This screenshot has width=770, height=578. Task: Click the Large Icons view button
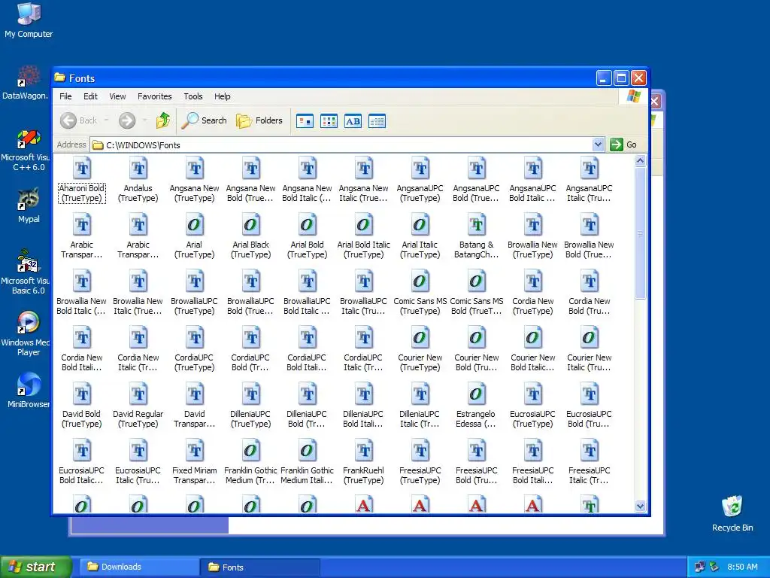[305, 121]
